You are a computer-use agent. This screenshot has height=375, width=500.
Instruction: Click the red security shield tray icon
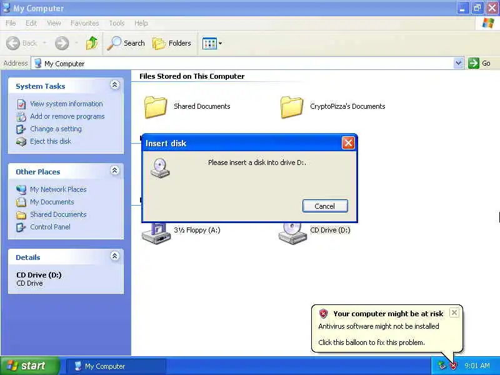click(x=453, y=366)
